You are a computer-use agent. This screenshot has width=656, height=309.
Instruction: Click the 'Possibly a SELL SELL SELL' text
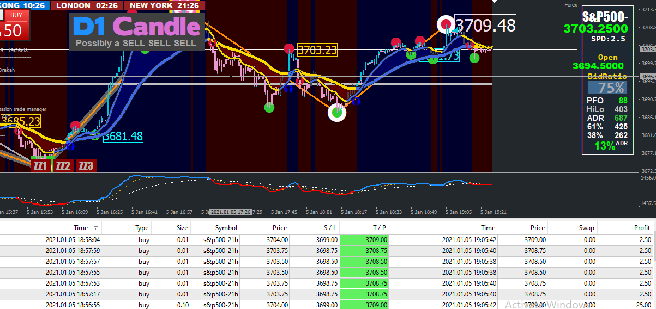[x=135, y=43]
